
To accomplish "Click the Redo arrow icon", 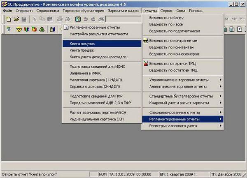I will 93,19.
